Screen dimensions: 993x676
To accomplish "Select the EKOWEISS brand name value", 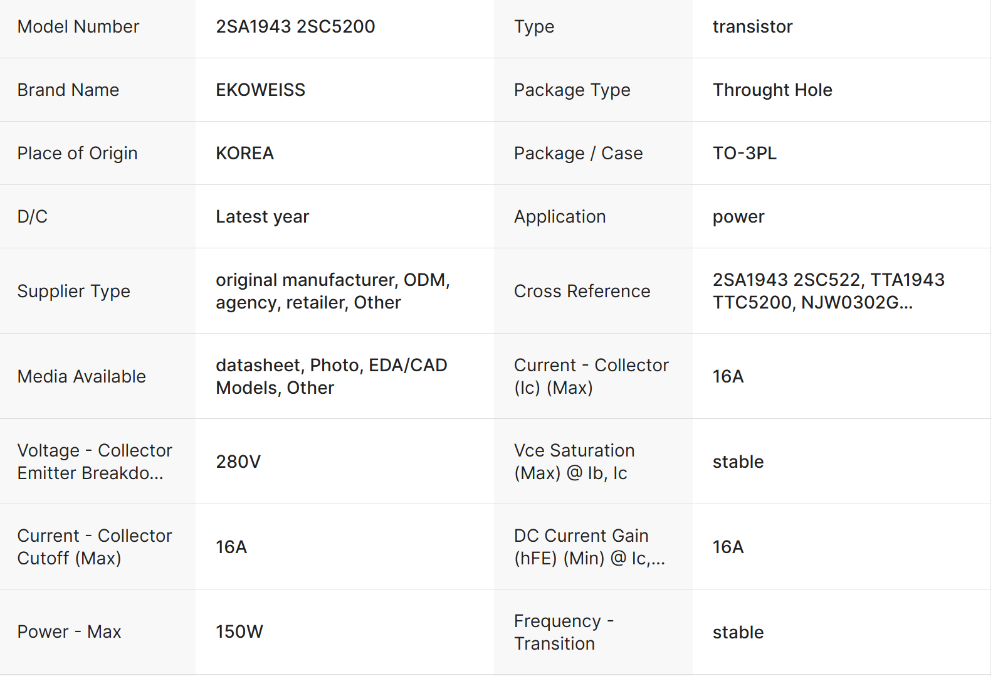I will pos(260,90).
